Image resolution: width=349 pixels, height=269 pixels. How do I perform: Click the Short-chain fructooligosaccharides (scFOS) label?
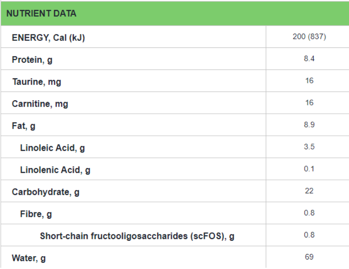(x=137, y=236)
